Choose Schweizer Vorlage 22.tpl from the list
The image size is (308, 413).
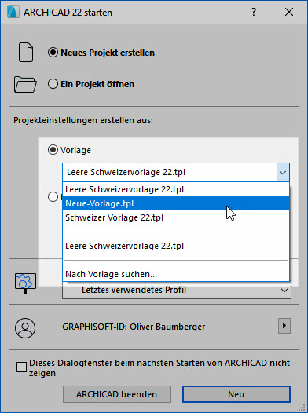(176, 217)
